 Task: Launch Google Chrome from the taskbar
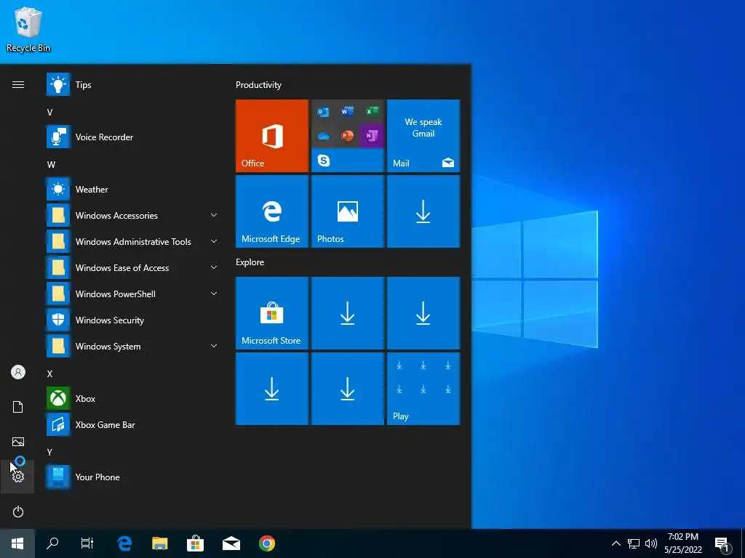(266, 543)
